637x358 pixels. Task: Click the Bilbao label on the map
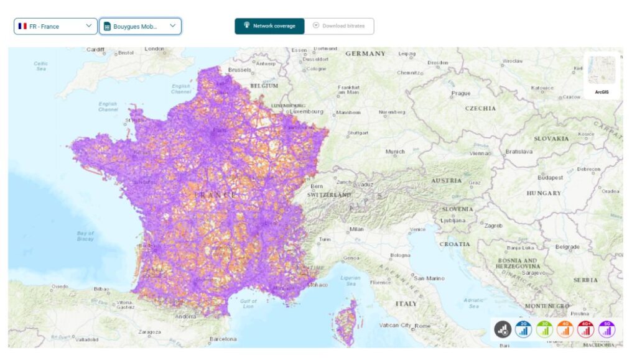101,290
